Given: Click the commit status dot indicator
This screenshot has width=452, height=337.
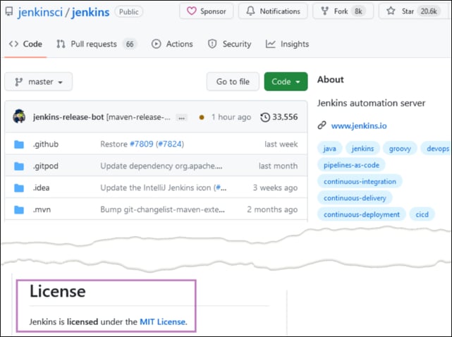Looking at the screenshot, I should pyautogui.click(x=202, y=117).
